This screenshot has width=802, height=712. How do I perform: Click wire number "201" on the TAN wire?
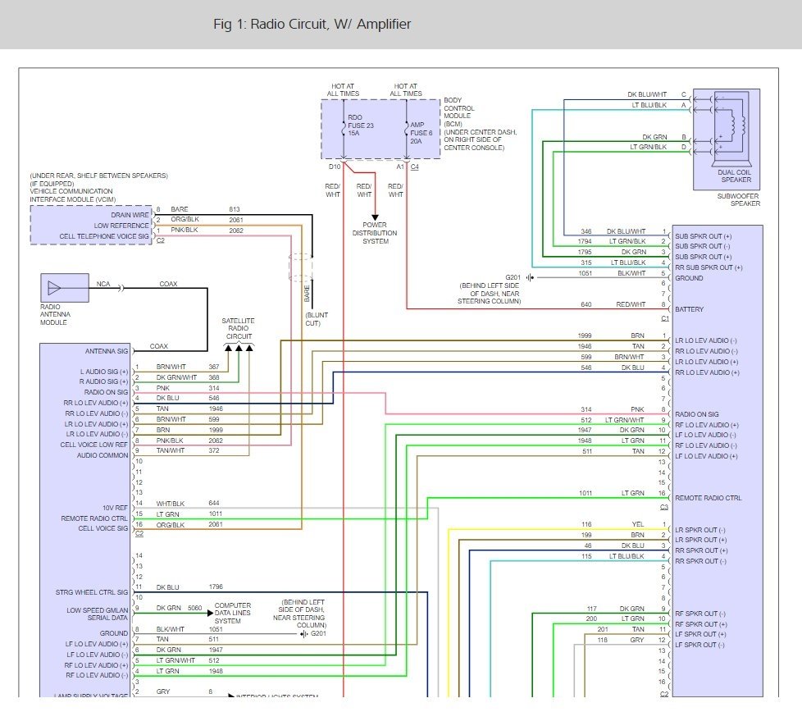point(603,629)
